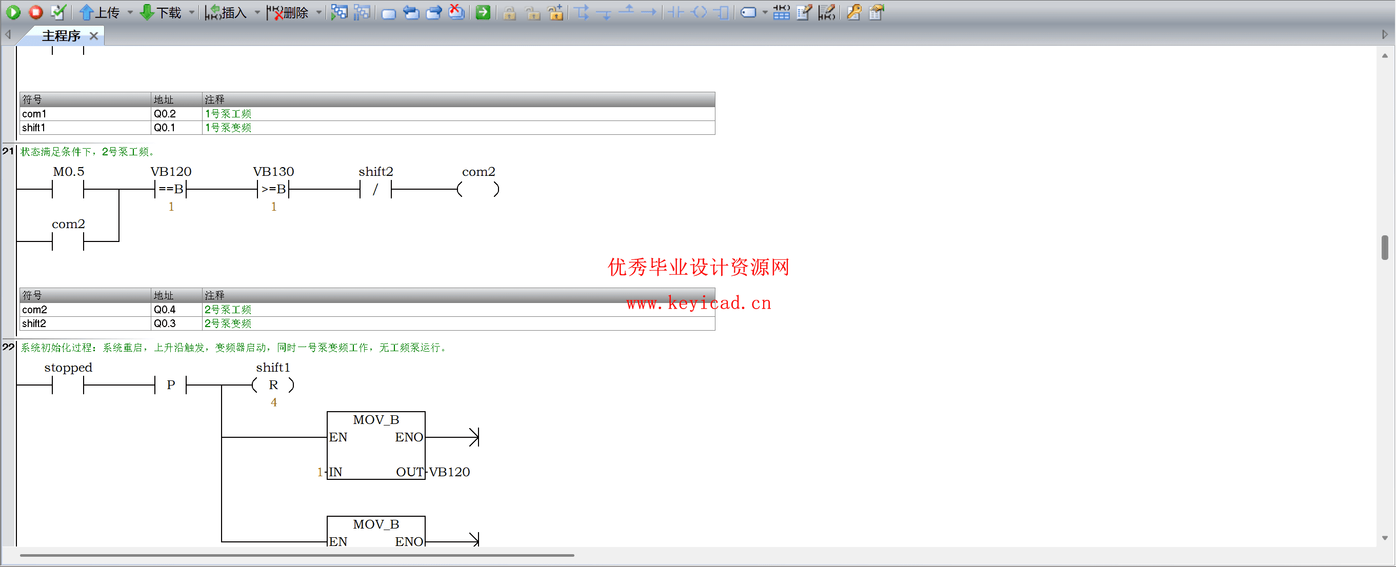Expand the 删除 dropdown arrow

319,12
